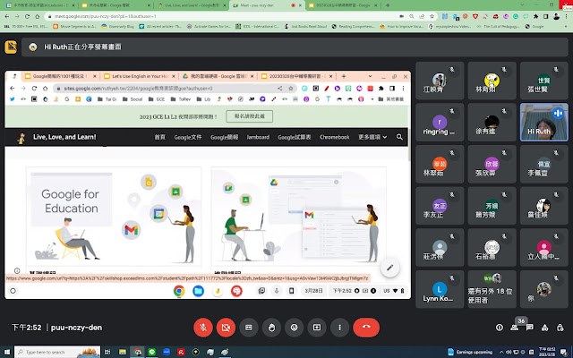
Task: Leave the call with the red hang-up button
Action: tap(366, 328)
